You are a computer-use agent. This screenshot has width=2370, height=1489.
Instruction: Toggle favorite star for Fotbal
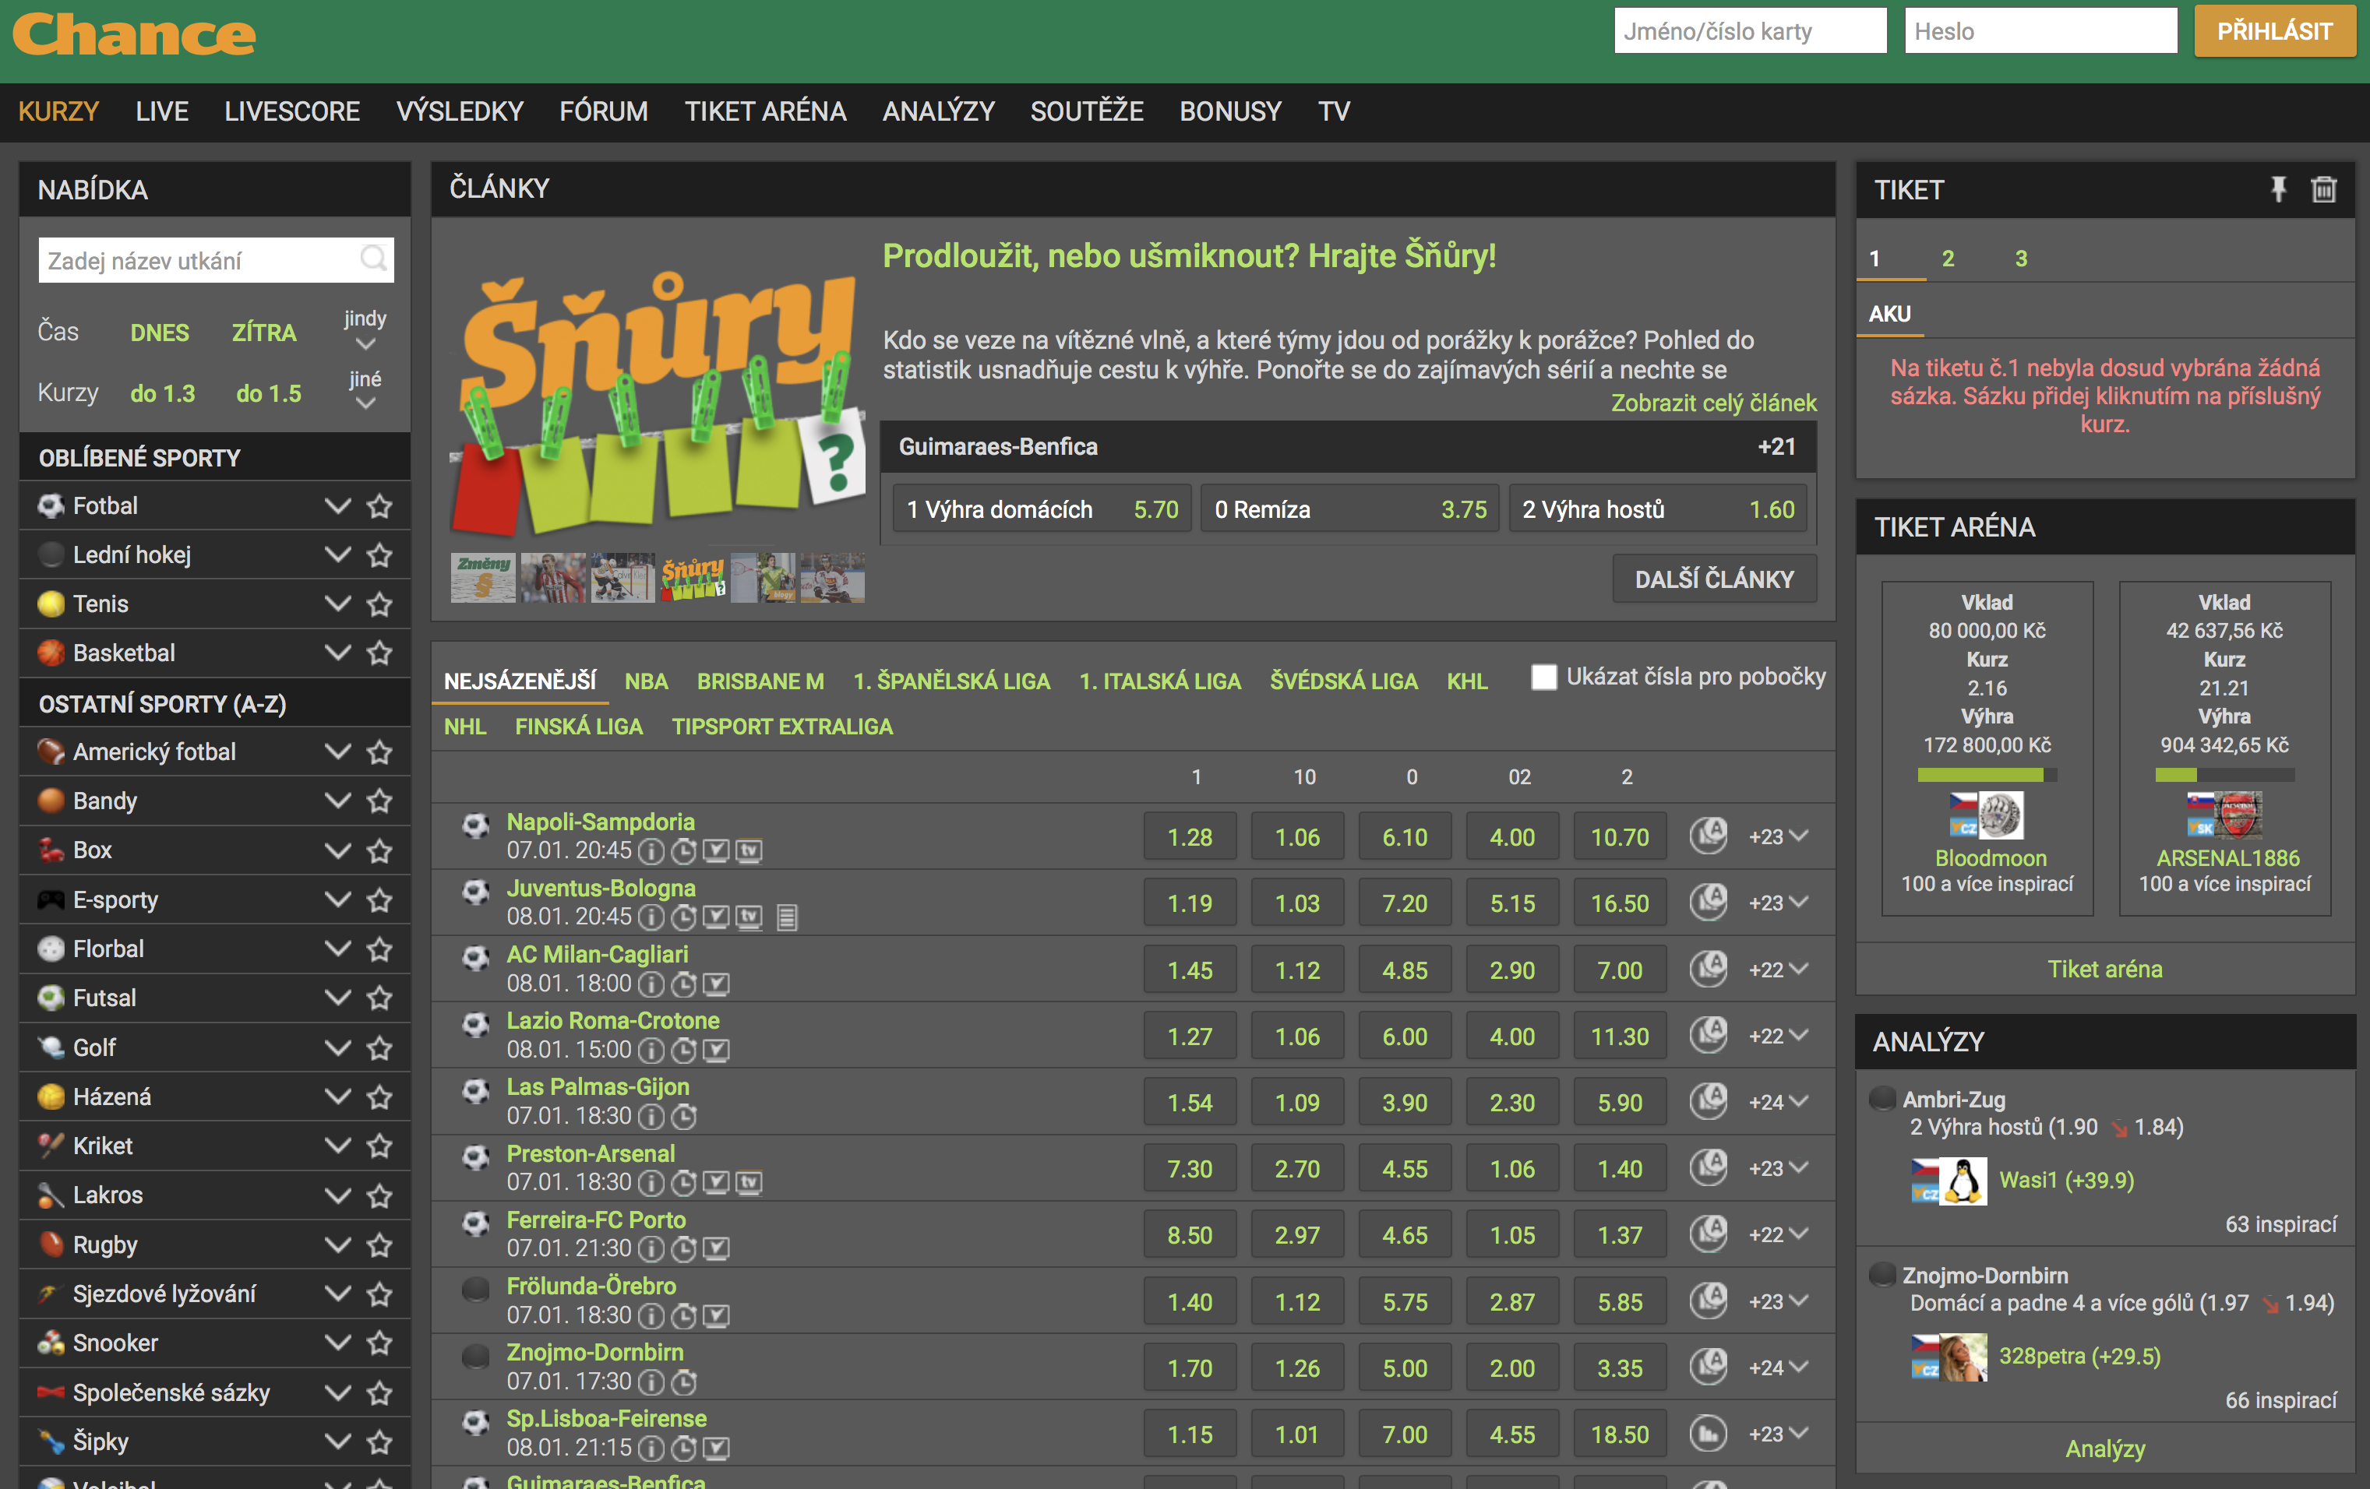[x=380, y=505]
